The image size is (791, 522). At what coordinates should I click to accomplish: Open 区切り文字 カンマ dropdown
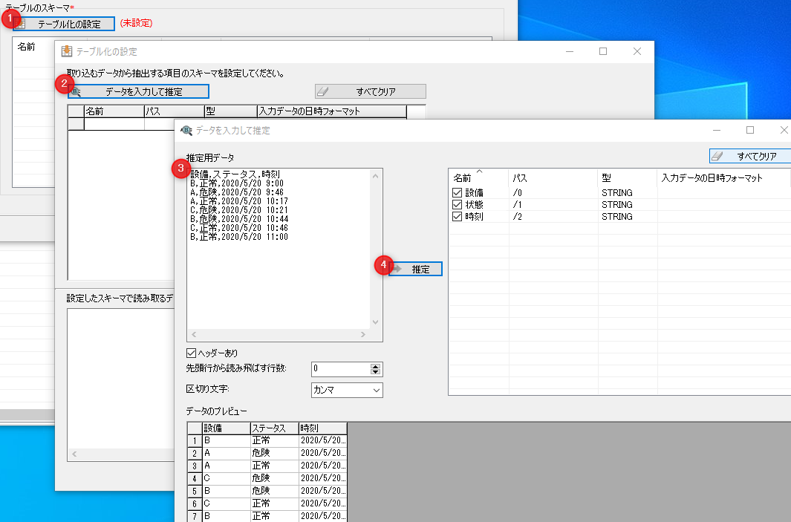click(347, 390)
